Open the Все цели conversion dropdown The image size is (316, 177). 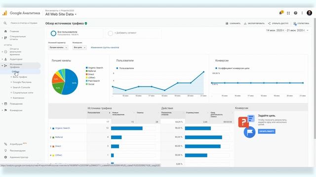(79, 48)
